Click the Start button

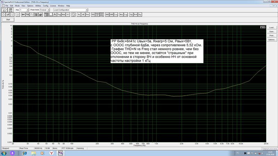click(8, 20)
